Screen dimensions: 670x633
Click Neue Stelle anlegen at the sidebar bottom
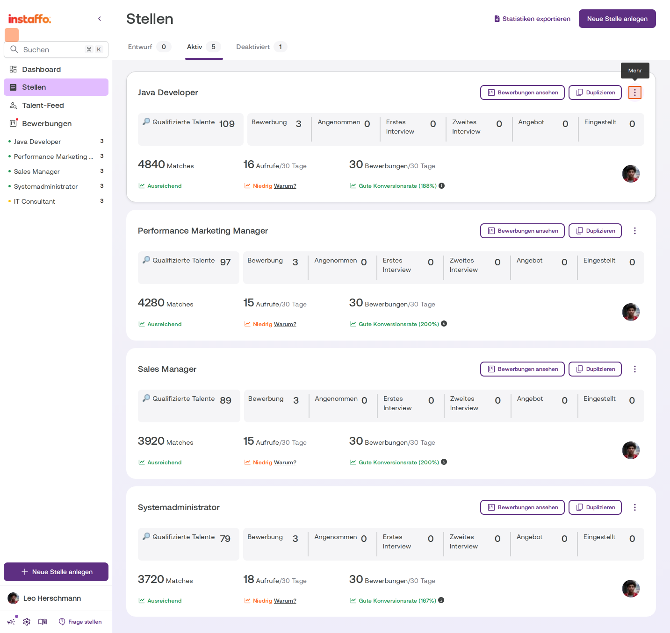56,572
